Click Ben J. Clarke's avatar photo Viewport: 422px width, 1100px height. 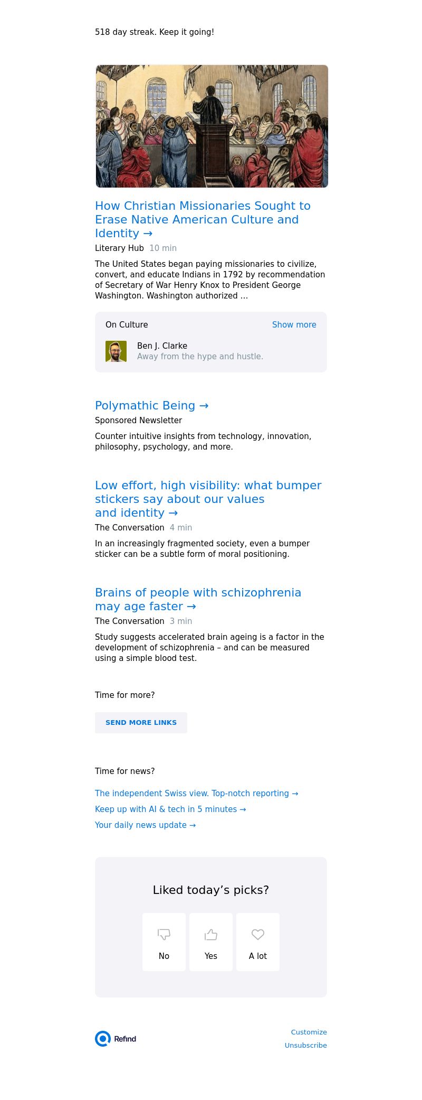pos(116,351)
